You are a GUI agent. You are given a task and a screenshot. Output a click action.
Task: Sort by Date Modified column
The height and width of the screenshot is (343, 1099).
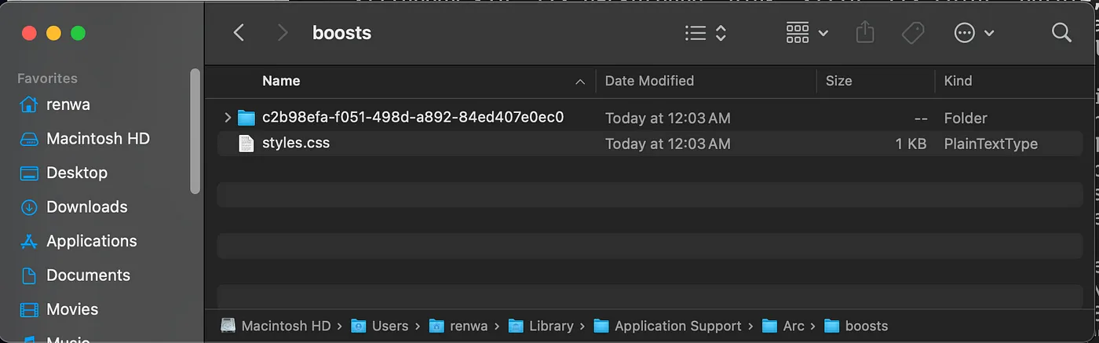(x=649, y=81)
